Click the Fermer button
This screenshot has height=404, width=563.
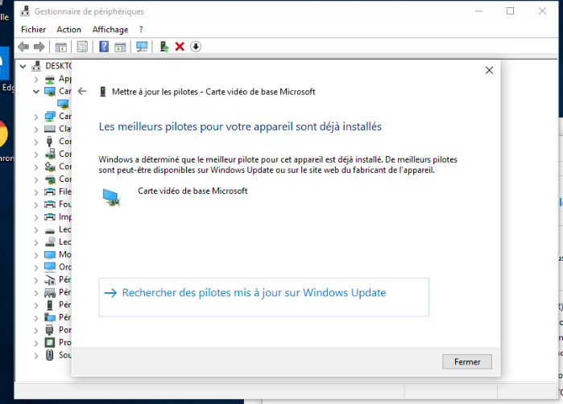point(467,361)
